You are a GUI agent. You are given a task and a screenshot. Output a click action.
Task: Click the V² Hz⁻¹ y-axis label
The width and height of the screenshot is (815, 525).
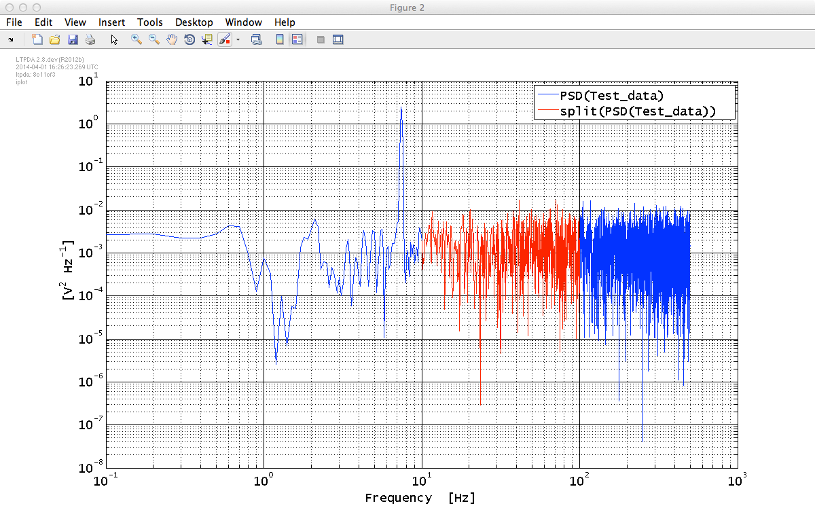[x=69, y=270]
